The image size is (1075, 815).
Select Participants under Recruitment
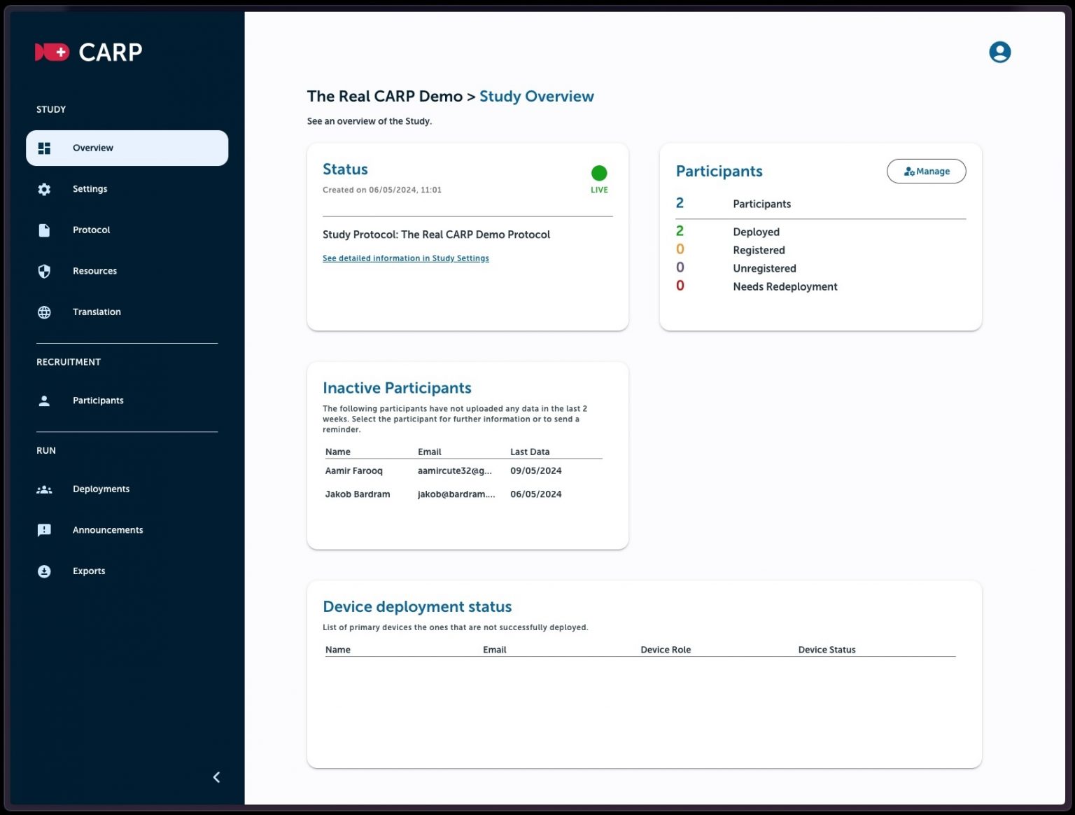pos(98,400)
